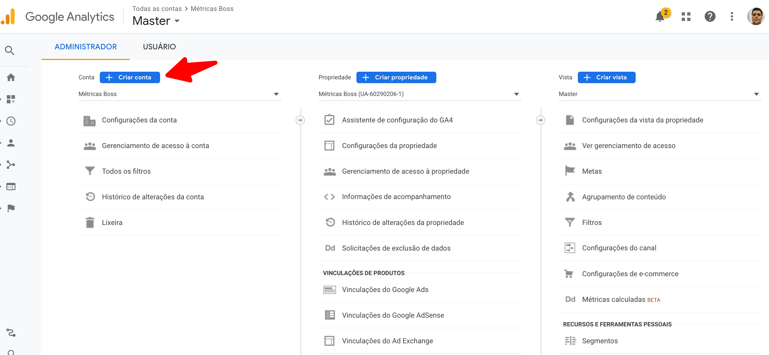This screenshot has height=355, width=769.
Task: Switch to the USUÁRIO tab
Action: click(x=159, y=47)
